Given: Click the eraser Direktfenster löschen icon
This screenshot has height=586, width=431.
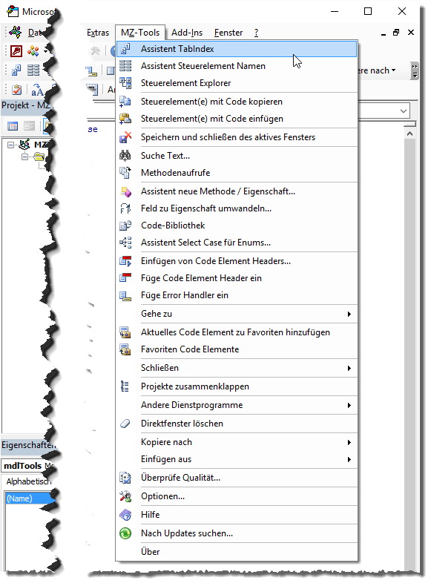Looking at the screenshot, I should 125,424.
